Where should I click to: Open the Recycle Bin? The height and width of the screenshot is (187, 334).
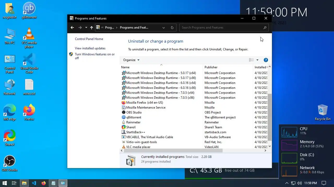323,112
